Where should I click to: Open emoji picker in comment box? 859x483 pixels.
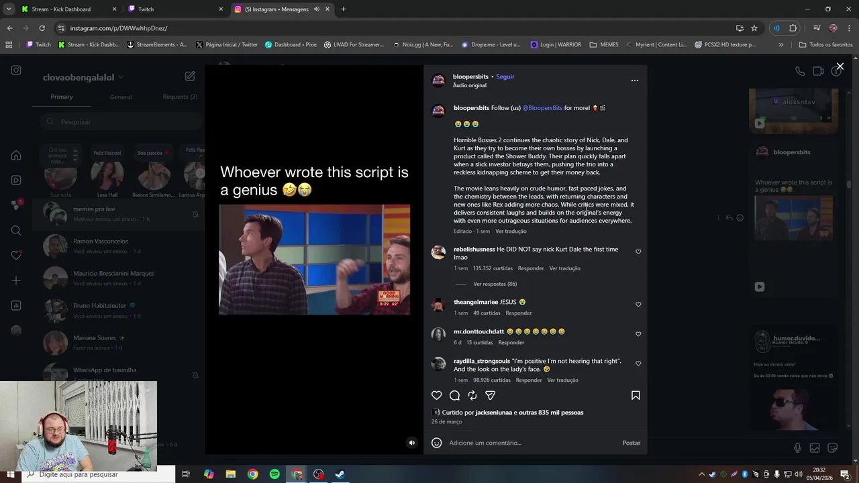pos(437,443)
